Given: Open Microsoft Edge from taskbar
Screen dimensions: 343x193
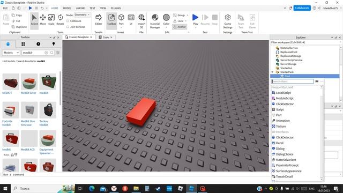Looking at the screenshot, I should point(92,188).
